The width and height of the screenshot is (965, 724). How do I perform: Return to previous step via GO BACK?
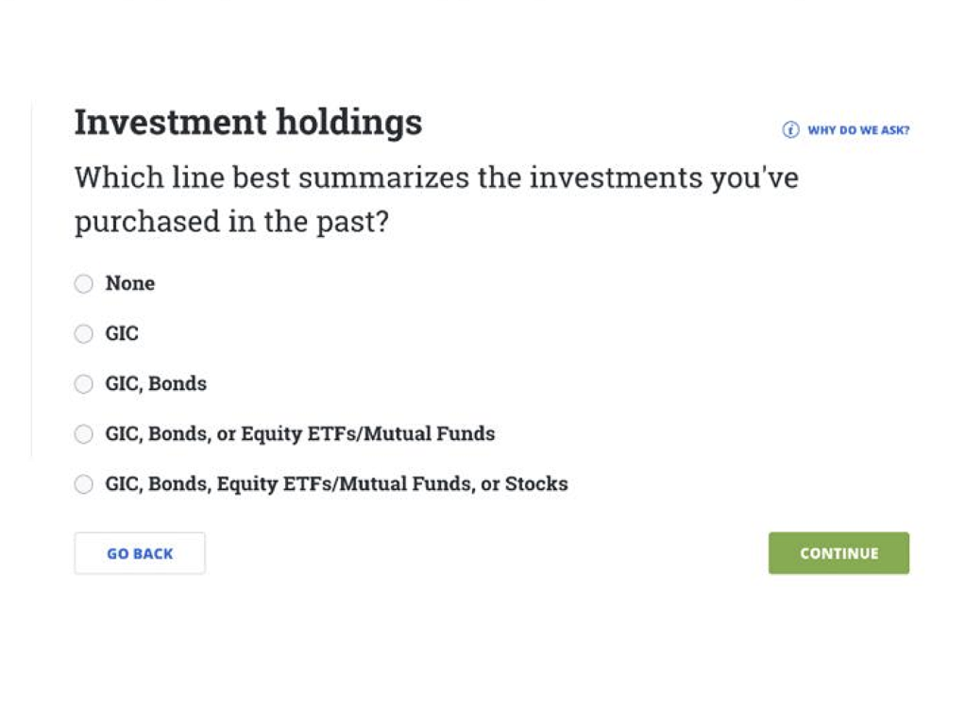pyautogui.click(x=139, y=553)
